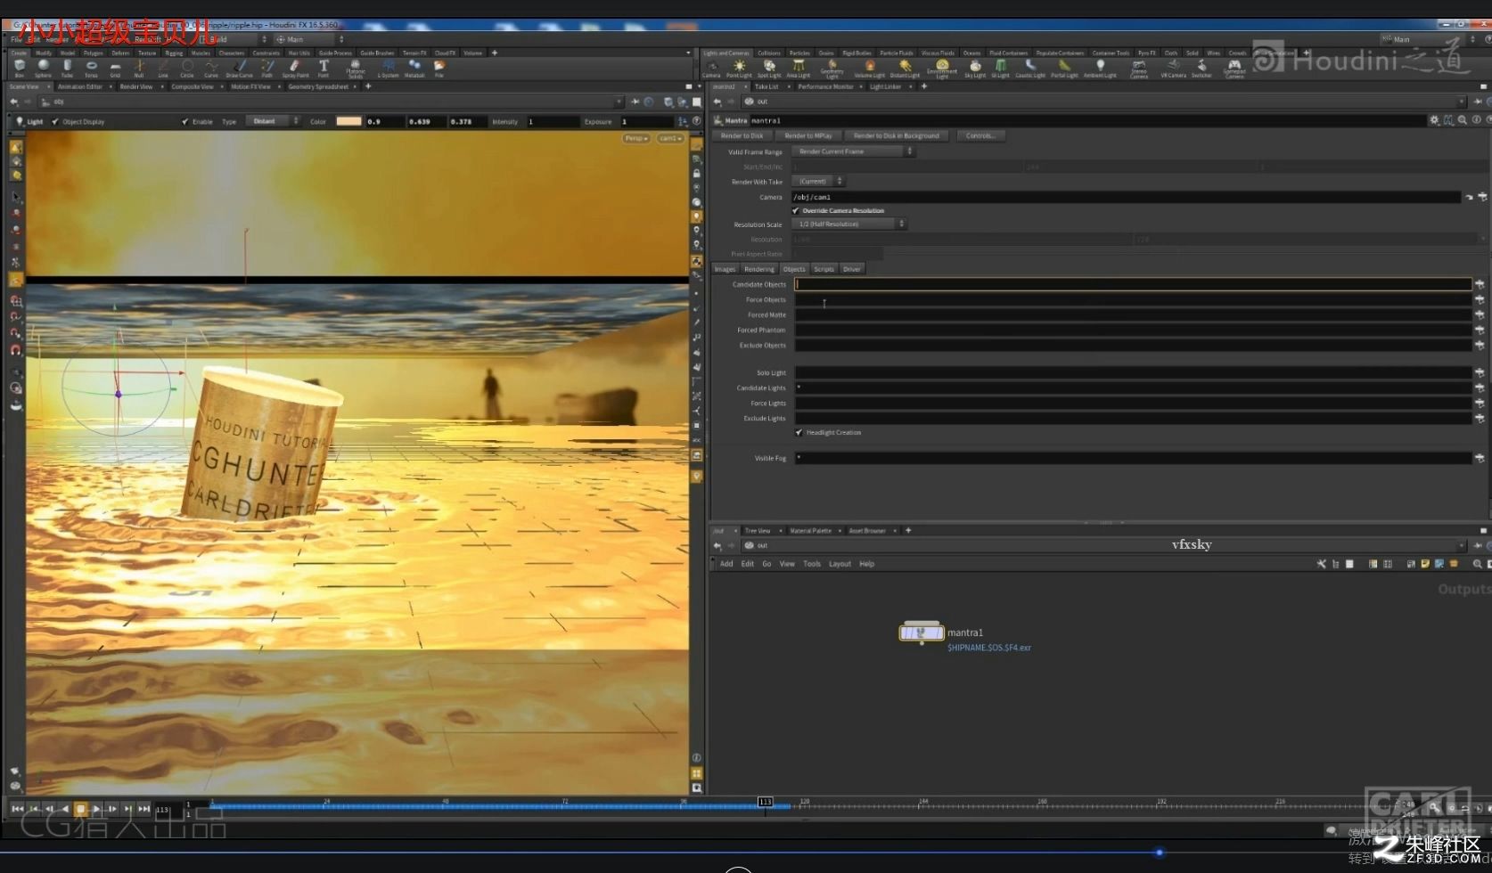Open the Persp viewport menu
Viewport: 1492px width, 873px height.
(x=636, y=138)
